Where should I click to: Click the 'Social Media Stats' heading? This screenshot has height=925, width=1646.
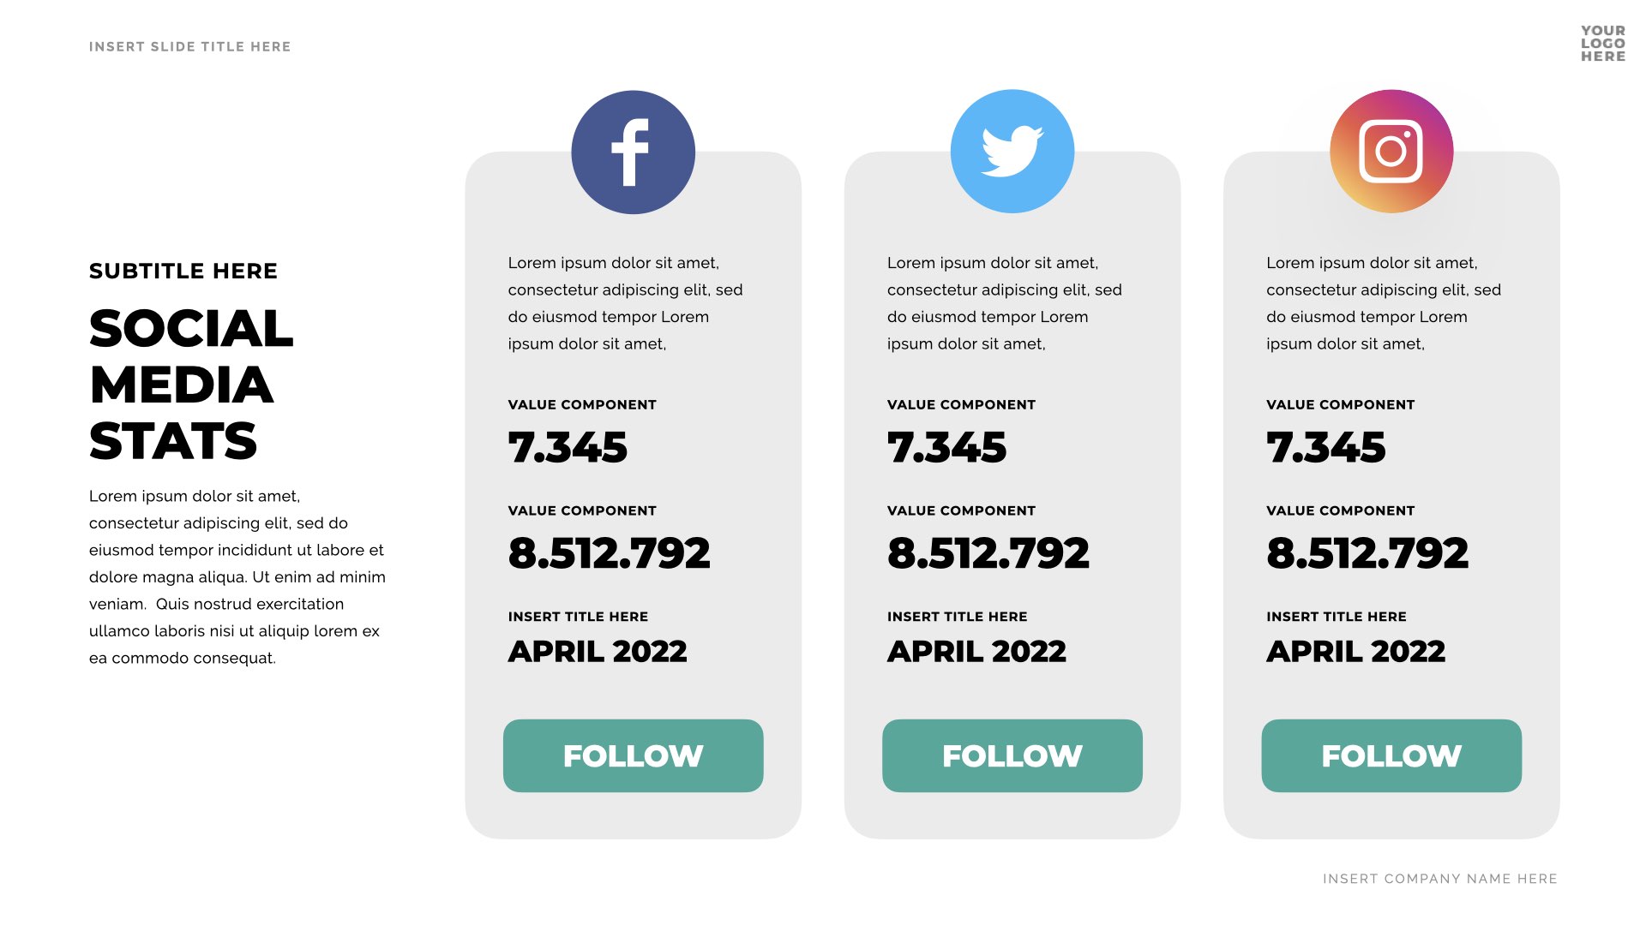(x=191, y=385)
